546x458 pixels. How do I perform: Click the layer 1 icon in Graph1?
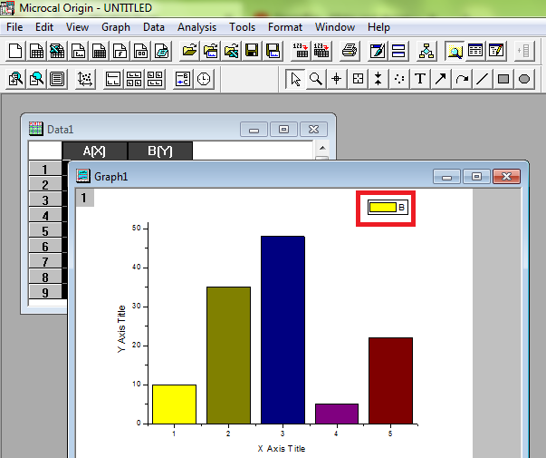pos(83,197)
